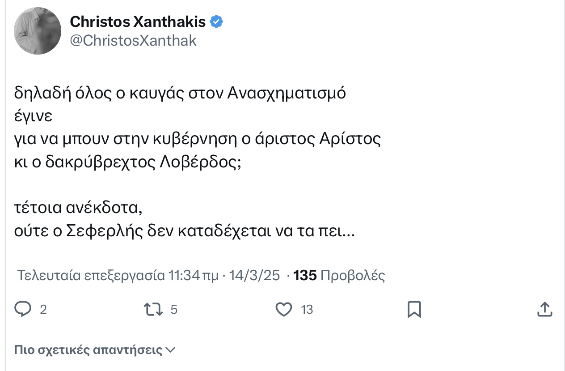Viewport: 565px width, 371px height.
Task: View edit history via Τελευταία επεξεργασία
Action: pyautogui.click(x=91, y=275)
